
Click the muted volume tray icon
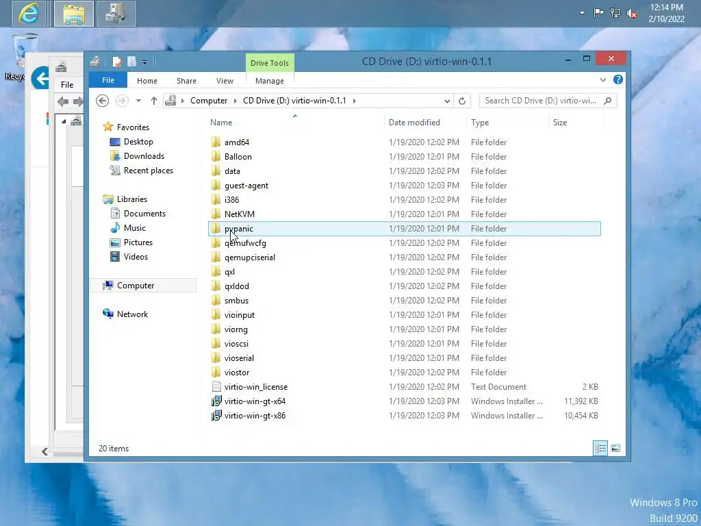point(632,14)
